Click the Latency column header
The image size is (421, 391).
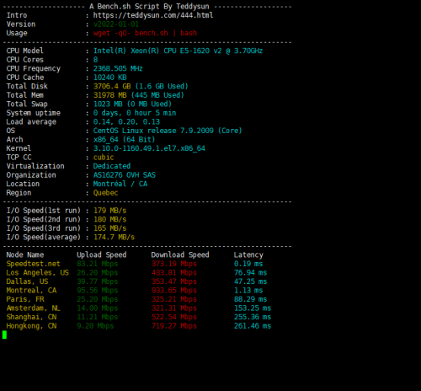(248, 255)
